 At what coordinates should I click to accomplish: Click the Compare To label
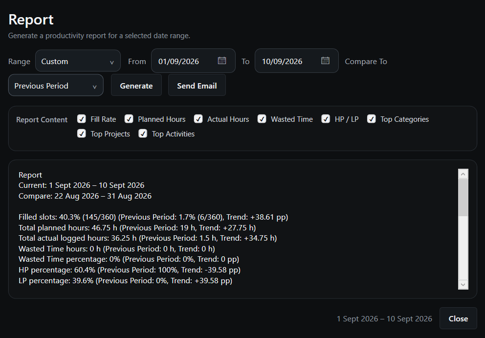pyautogui.click(x=366, y=61)
